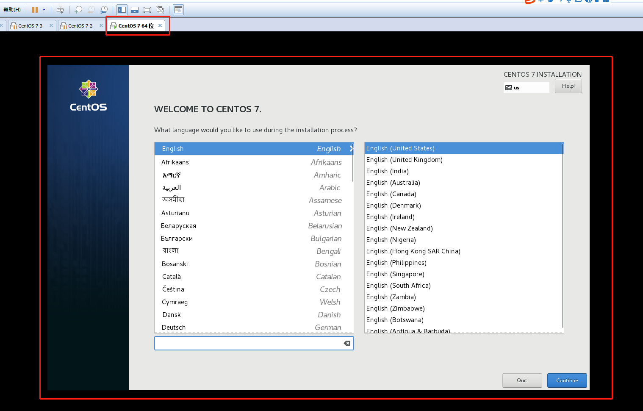Select English in the language list
This screenshot has width=643, height=411.
click(x=254, y=149)
